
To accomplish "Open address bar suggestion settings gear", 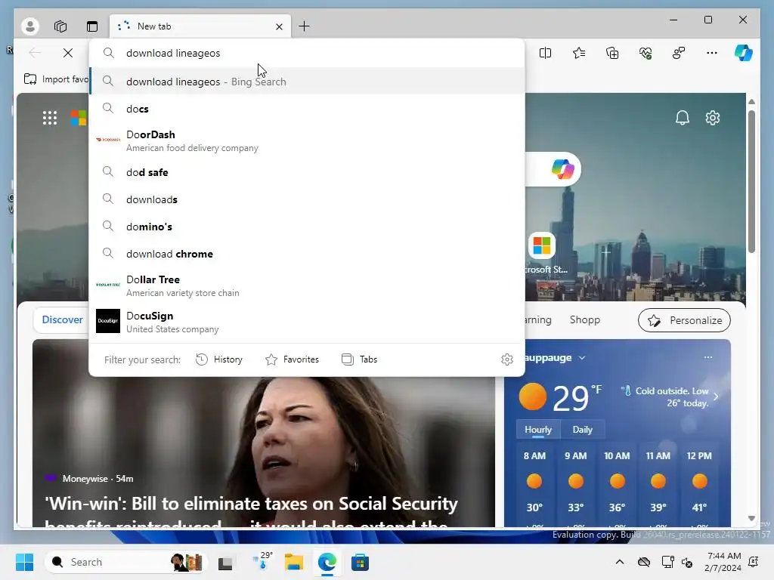I will coord(507,359).
